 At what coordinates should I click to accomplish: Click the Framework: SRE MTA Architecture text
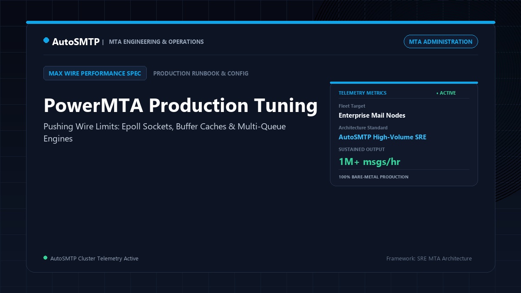(x=429, y=258)
